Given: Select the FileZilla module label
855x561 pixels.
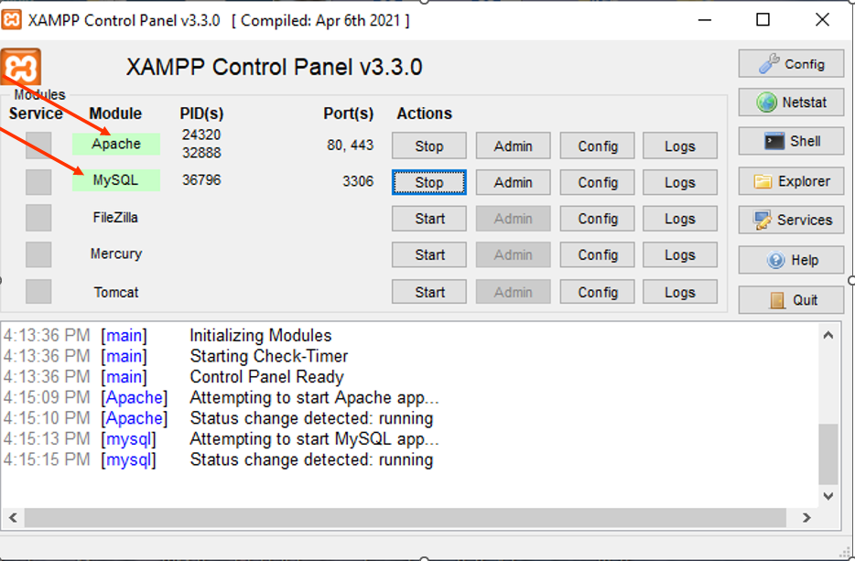Looking at the screenshot, I should [115, 218].
